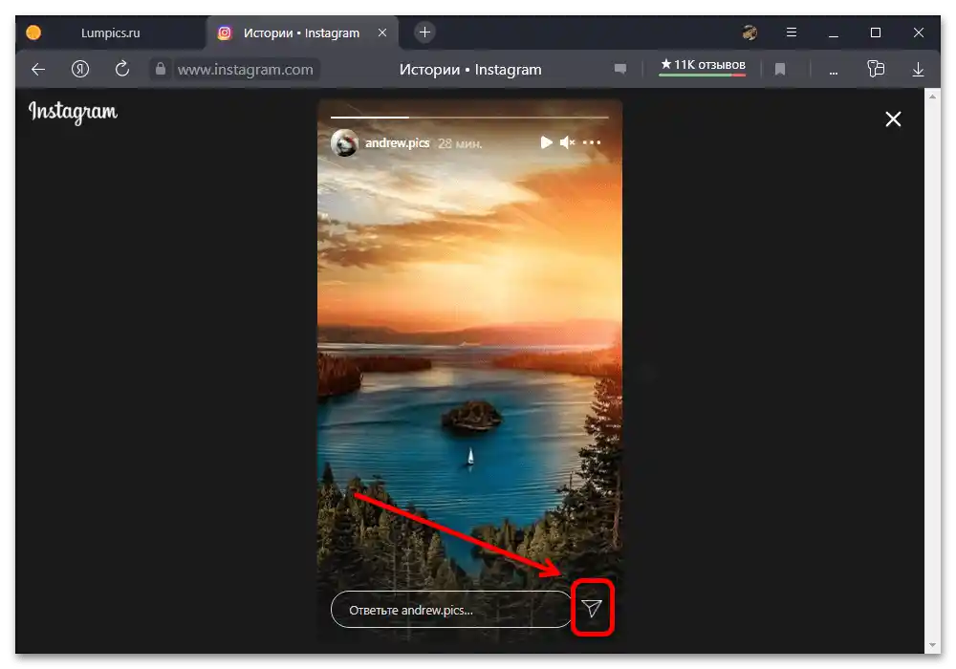The width and height of the screenshot is (956, 669).
Task: Click the page scrollbar up arrow
Action: click(932, 97)
